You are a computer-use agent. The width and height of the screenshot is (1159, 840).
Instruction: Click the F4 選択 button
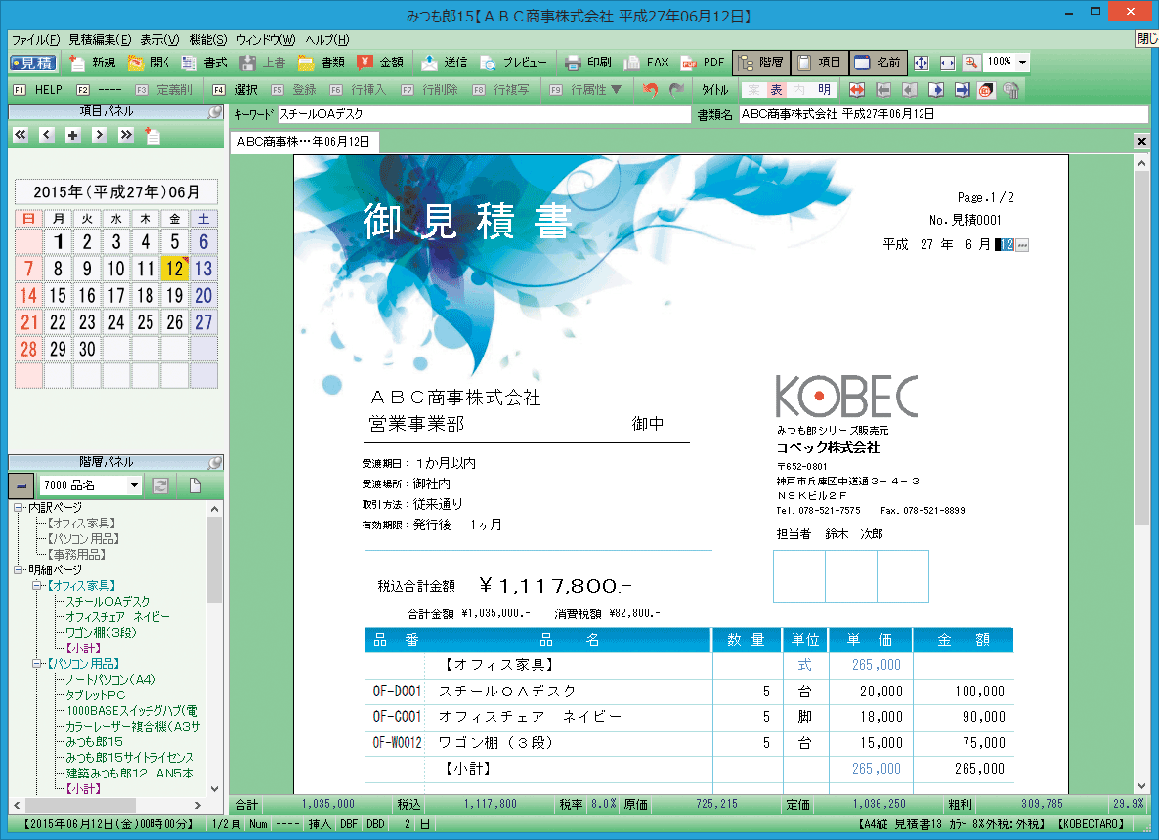(x=236, y=90)
